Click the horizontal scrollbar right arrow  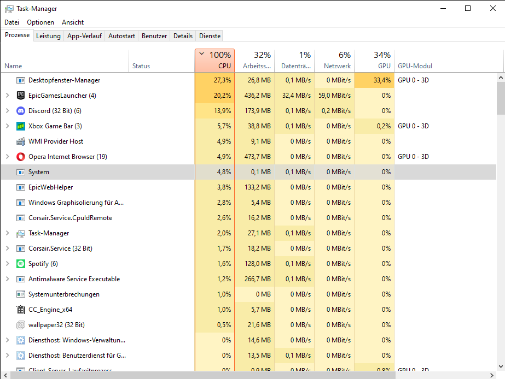click(x=491, y=375)
